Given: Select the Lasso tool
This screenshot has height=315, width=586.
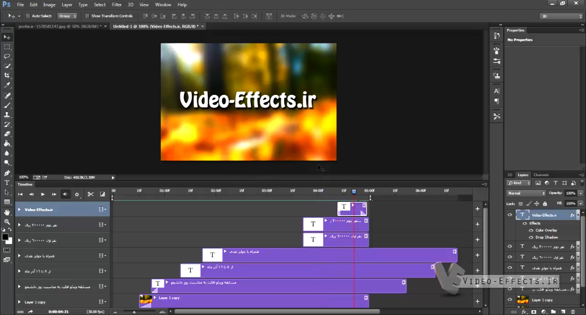Looking at the screenshot, I should (7, 56).
